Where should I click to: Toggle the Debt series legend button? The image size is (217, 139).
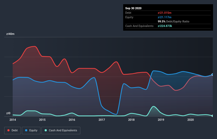coord(13,131)
